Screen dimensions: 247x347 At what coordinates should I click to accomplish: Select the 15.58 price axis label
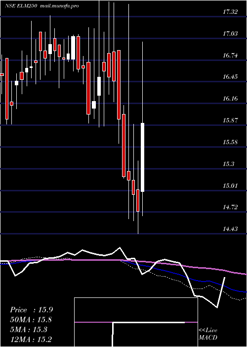[x=230, y=142]
